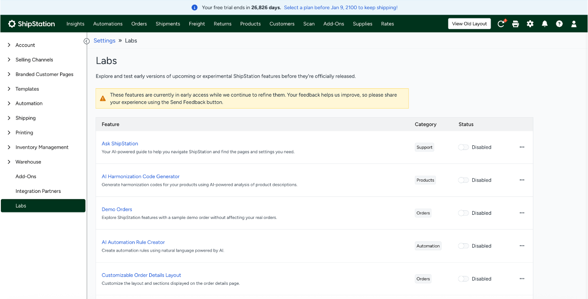Image resolution: width=588 pixels, height=299 pixels.
Task: Enable the Ask ShipStation toggle
Action: coord(464,147)
